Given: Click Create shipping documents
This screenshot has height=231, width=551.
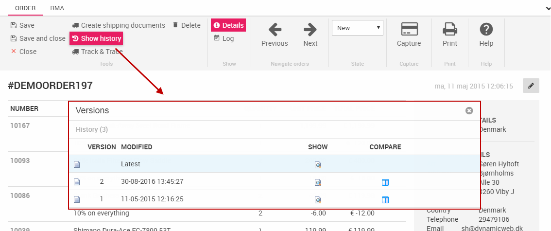Looking at the screenshot, I should (x=119, y=25).
